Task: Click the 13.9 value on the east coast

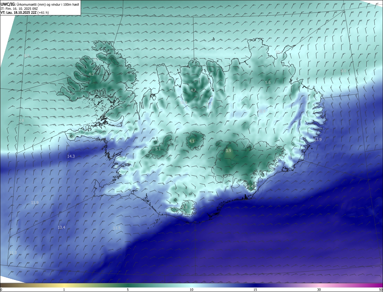Action: (x=318, y=140)
